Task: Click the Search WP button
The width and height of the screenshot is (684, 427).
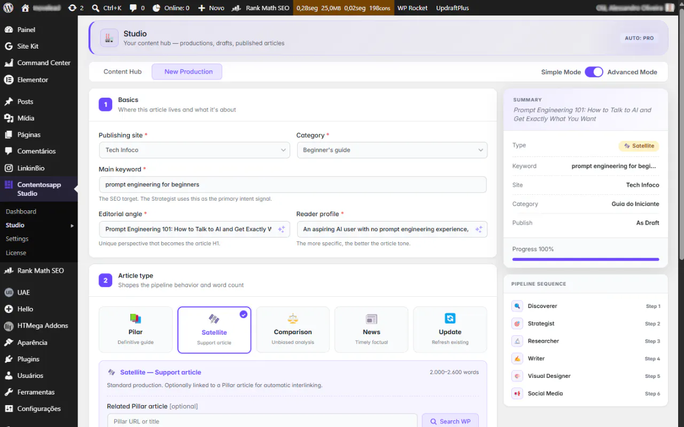Action: pos(450,421)
